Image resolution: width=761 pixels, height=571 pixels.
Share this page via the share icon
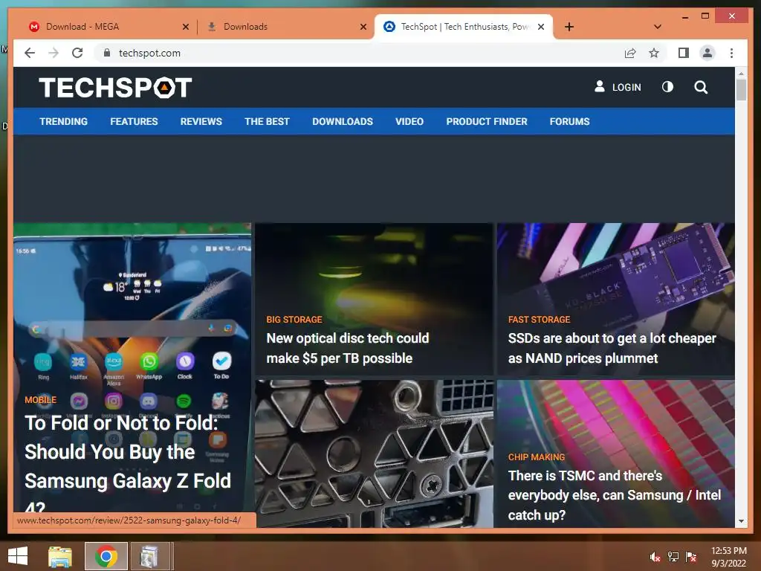tap(630, 53)
